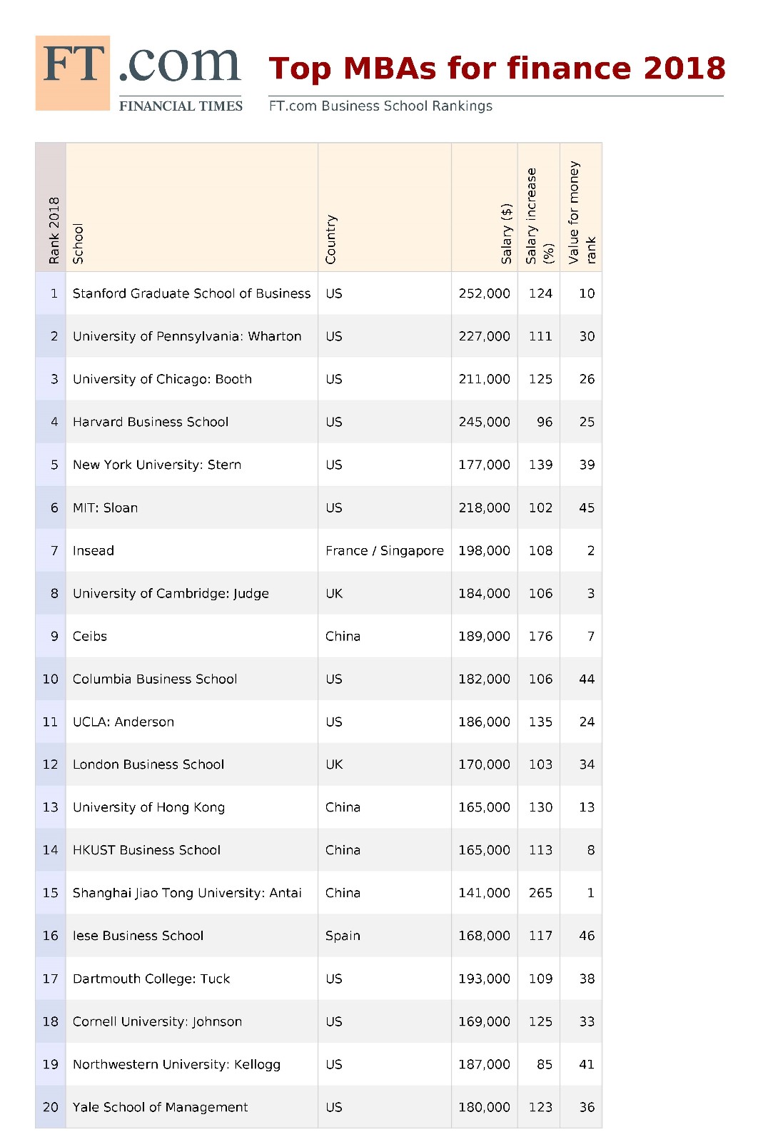Viewport: 758px width, 1142px height.
Task: Click Insead's salary value 198,000
Action: (485, 550)
